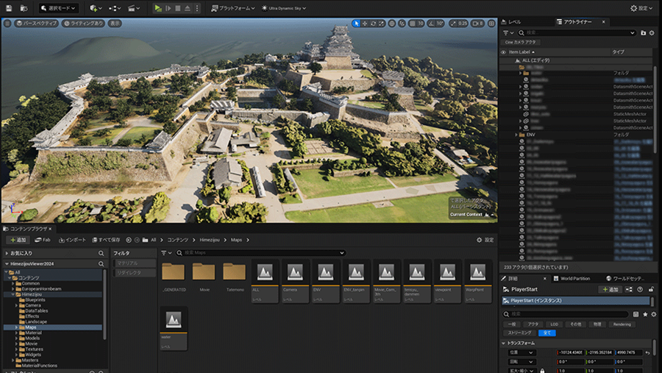The height and width of the screenshot is (373, 662).
Task: Click the インポート (Import) button
Action: tap(71, 240)
